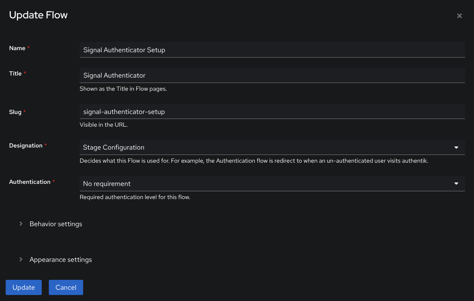
Task: Open the Designation select showing Stage Configuration
Action: click(x=265, y=148)
